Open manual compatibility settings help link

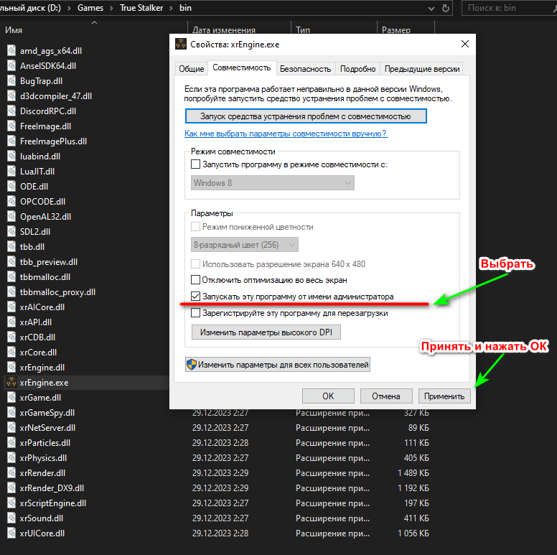(x=286, y=134)
